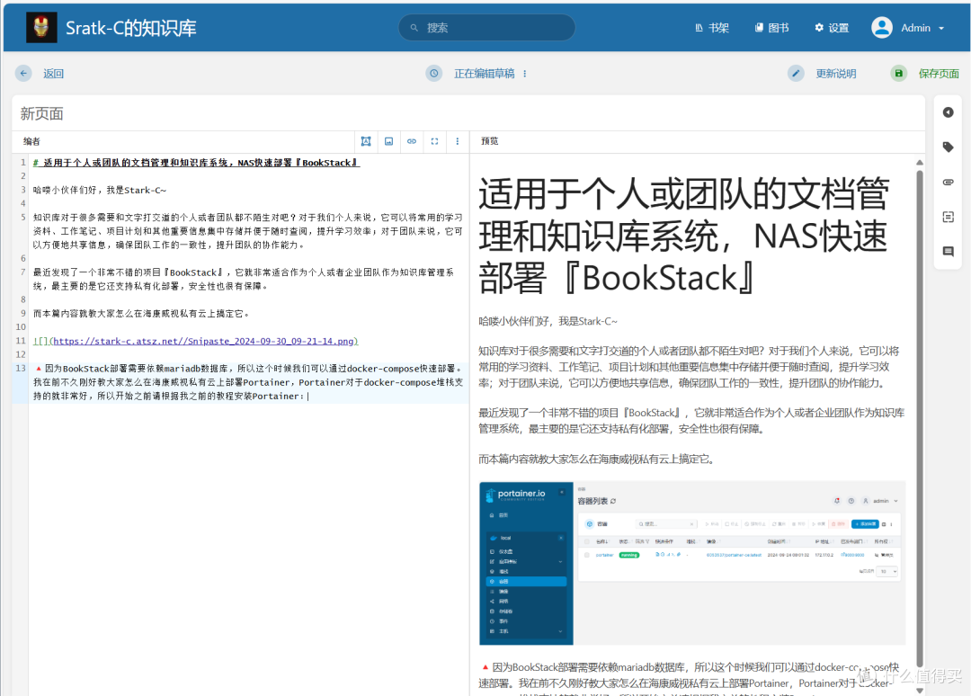
Task: Click the 预览 preview label
Action: coord(490,141)
